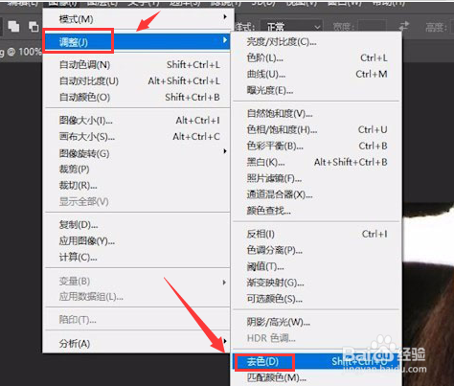Open 图像大小(I)... dialog
This screenshot has height=386, width=454.
pos(137,121)
